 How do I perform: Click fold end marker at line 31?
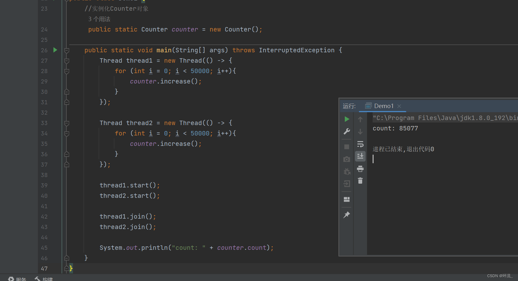[x=67, y=102]
